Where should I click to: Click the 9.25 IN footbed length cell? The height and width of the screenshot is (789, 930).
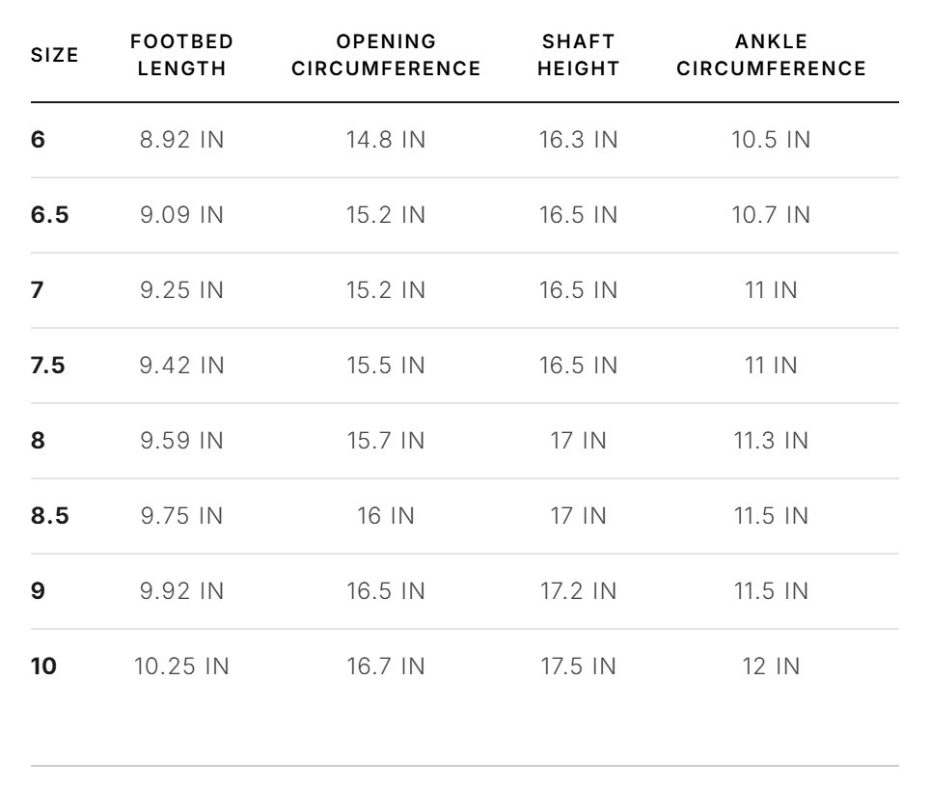coord(182,290)
